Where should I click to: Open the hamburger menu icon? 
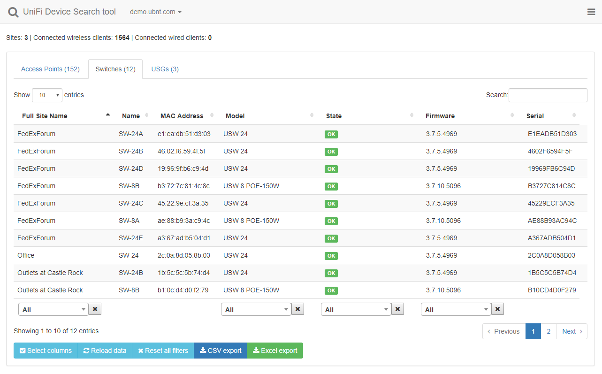[591, 12]
